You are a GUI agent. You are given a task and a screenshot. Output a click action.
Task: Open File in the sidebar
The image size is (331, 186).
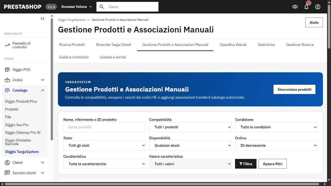(x=8, y=117)
